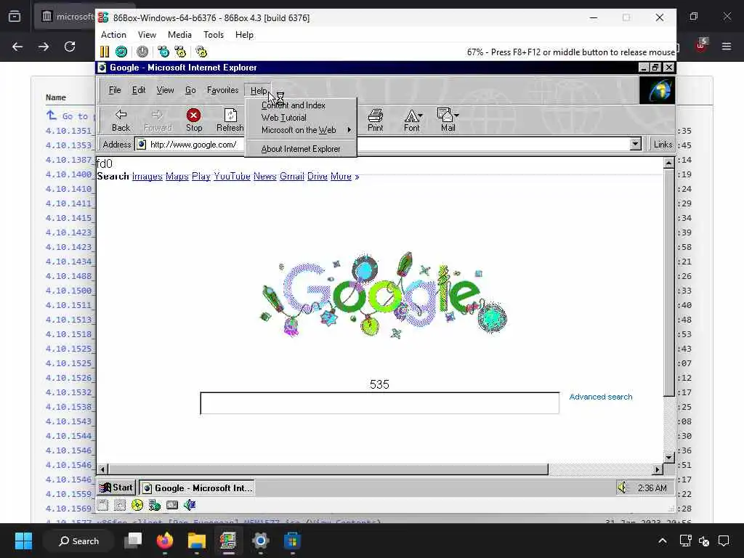The height and width of the screenshot is (558, 744).
Task: Click the vertical scrollbar down arrow
Action: pyautogui.click(x=669, y=458)
